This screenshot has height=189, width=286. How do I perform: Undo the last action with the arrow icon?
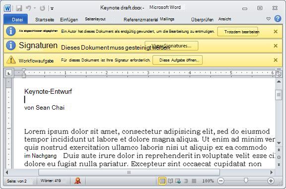[x=29, y=8]
